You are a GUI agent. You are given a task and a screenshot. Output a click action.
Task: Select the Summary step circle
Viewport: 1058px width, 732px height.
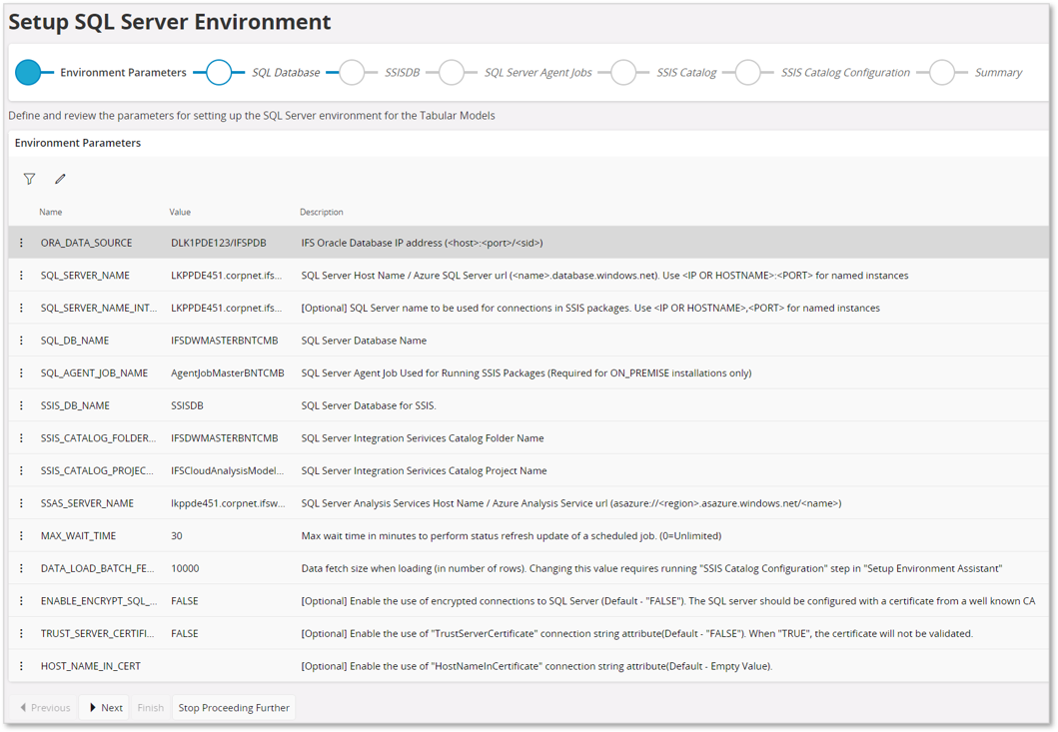[941, 71]
